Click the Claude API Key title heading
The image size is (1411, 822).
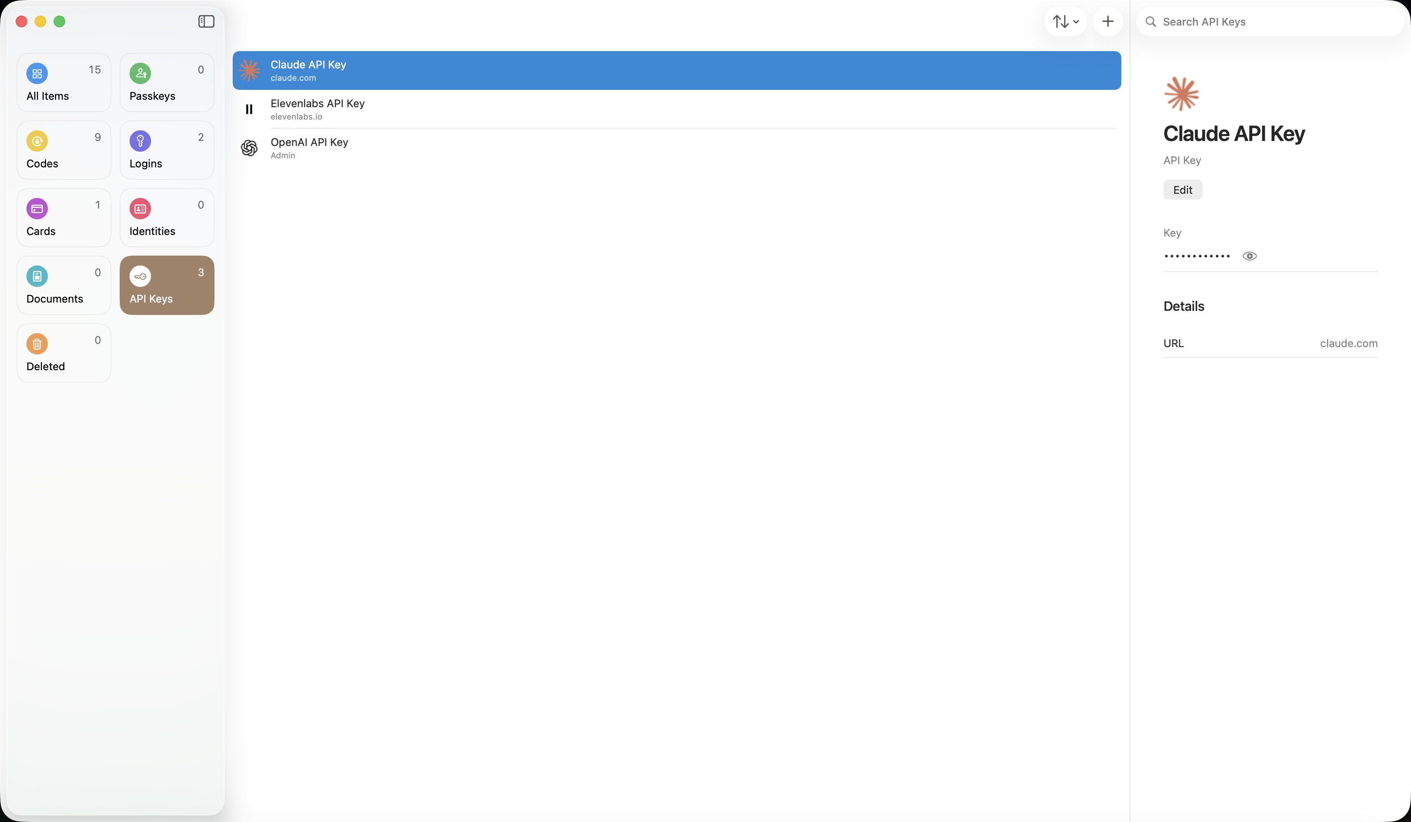(x=1234, y=134)
